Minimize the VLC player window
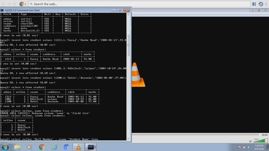This screenshot has width=269, height=151. pos(253,10)
